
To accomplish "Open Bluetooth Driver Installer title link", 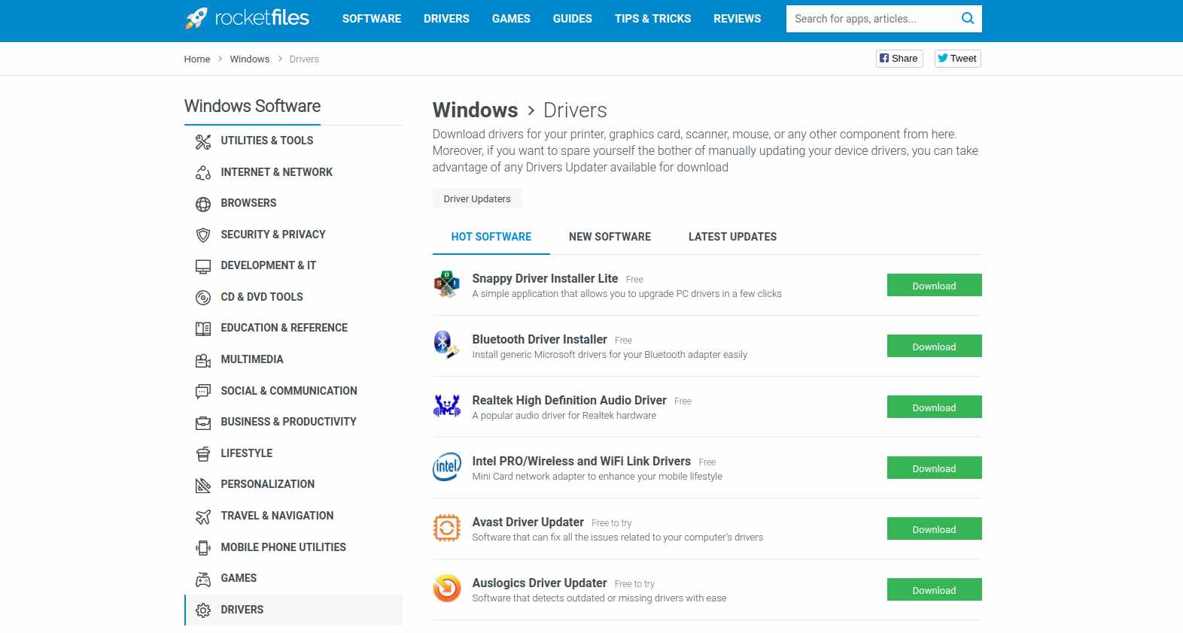I will click(540, 340).
